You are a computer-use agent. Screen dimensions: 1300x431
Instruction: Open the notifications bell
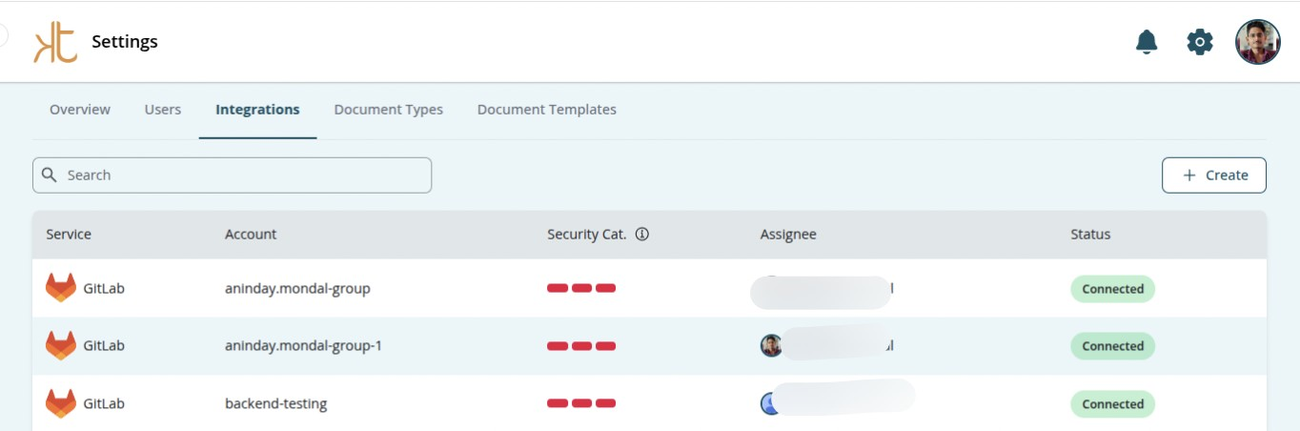1147,42
